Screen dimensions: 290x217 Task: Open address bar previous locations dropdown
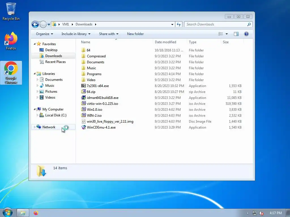tap(172, 24)
